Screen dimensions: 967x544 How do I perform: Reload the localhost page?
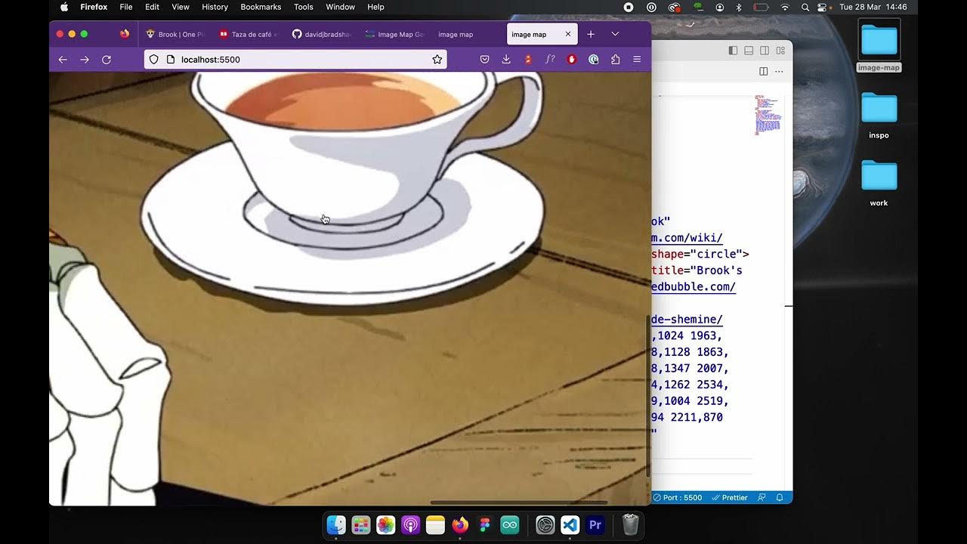(107, 60)
